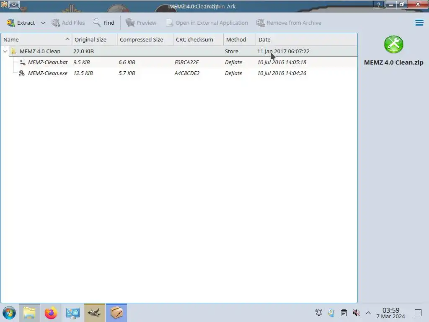
Task: Sort by Method column header
Action: tap(239, 39)
